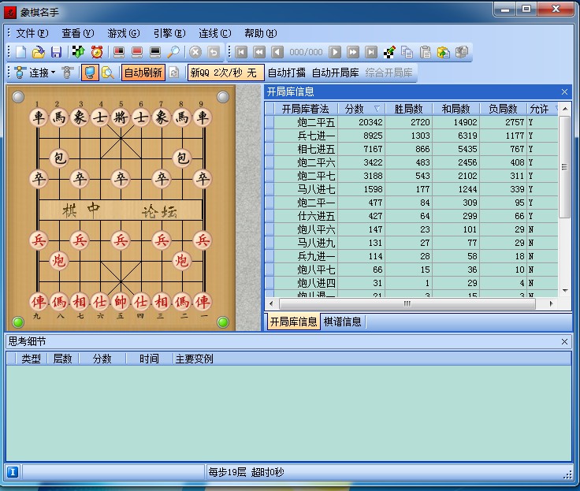Click the flip board green arrow icon
Screen dimensions: 580x491
[79, 52]
